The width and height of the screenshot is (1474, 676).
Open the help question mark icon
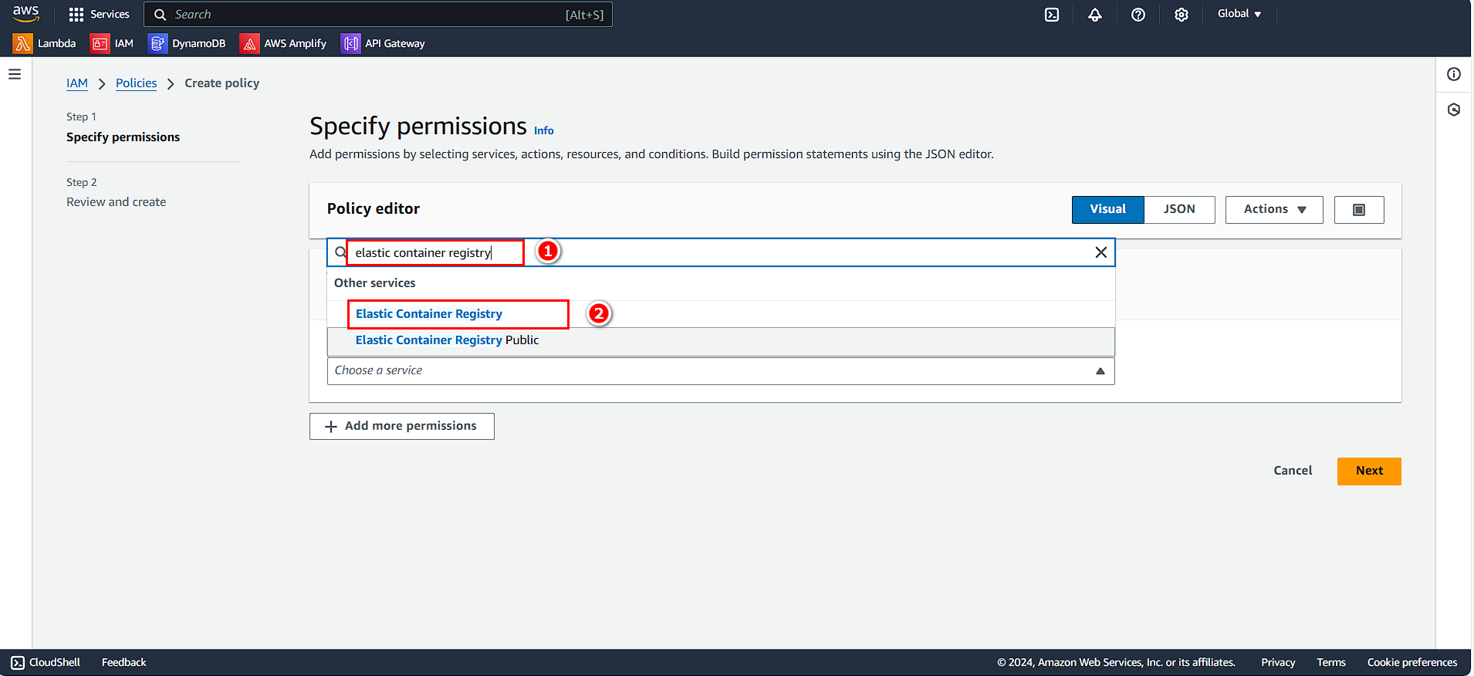[x=1138, y=15]
